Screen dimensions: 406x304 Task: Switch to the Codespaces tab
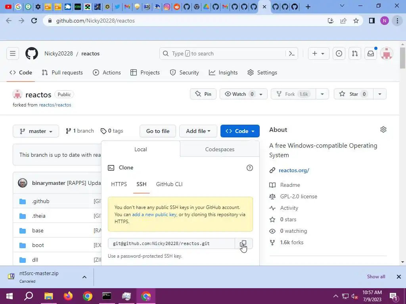(220, 149)
